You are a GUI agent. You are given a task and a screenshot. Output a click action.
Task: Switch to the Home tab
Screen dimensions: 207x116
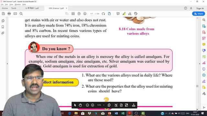click(x=5, y=8)
